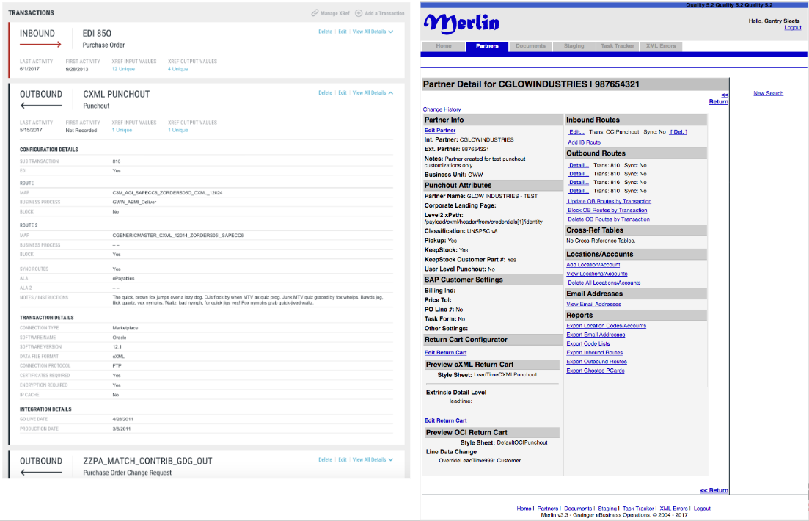The height and width of the screenshot is (521, 809).
Task: Switch to the Documents tab
Action: tap(530, 46)
